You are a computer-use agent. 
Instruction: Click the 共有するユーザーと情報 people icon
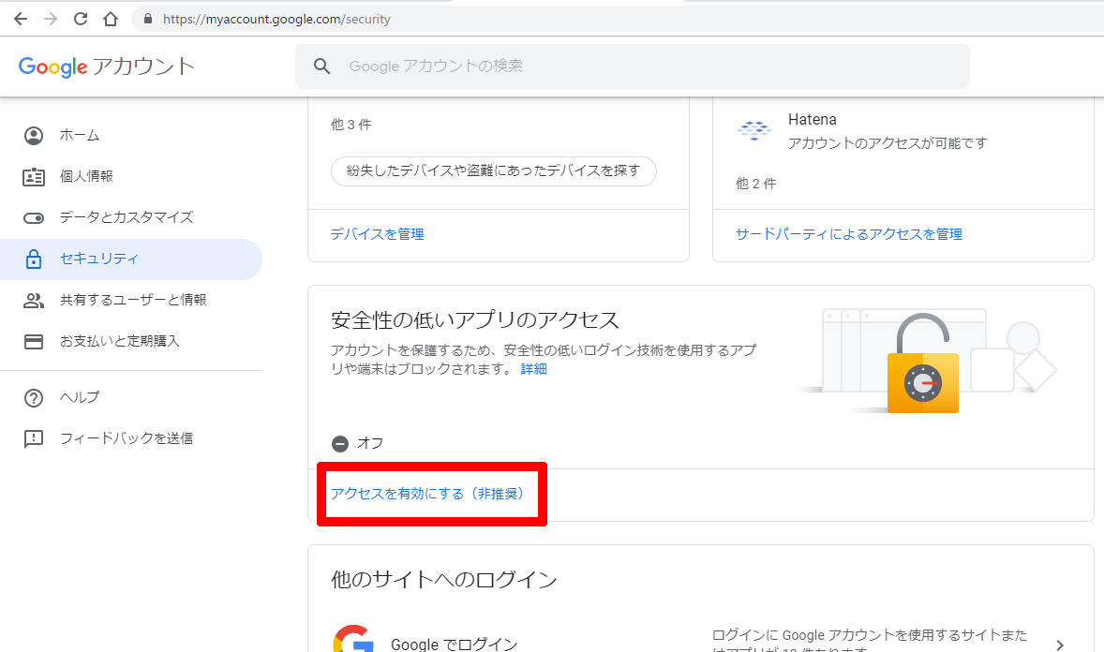tap(34, 301)
